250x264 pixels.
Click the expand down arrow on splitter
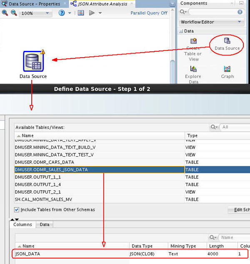pos(17,219)
